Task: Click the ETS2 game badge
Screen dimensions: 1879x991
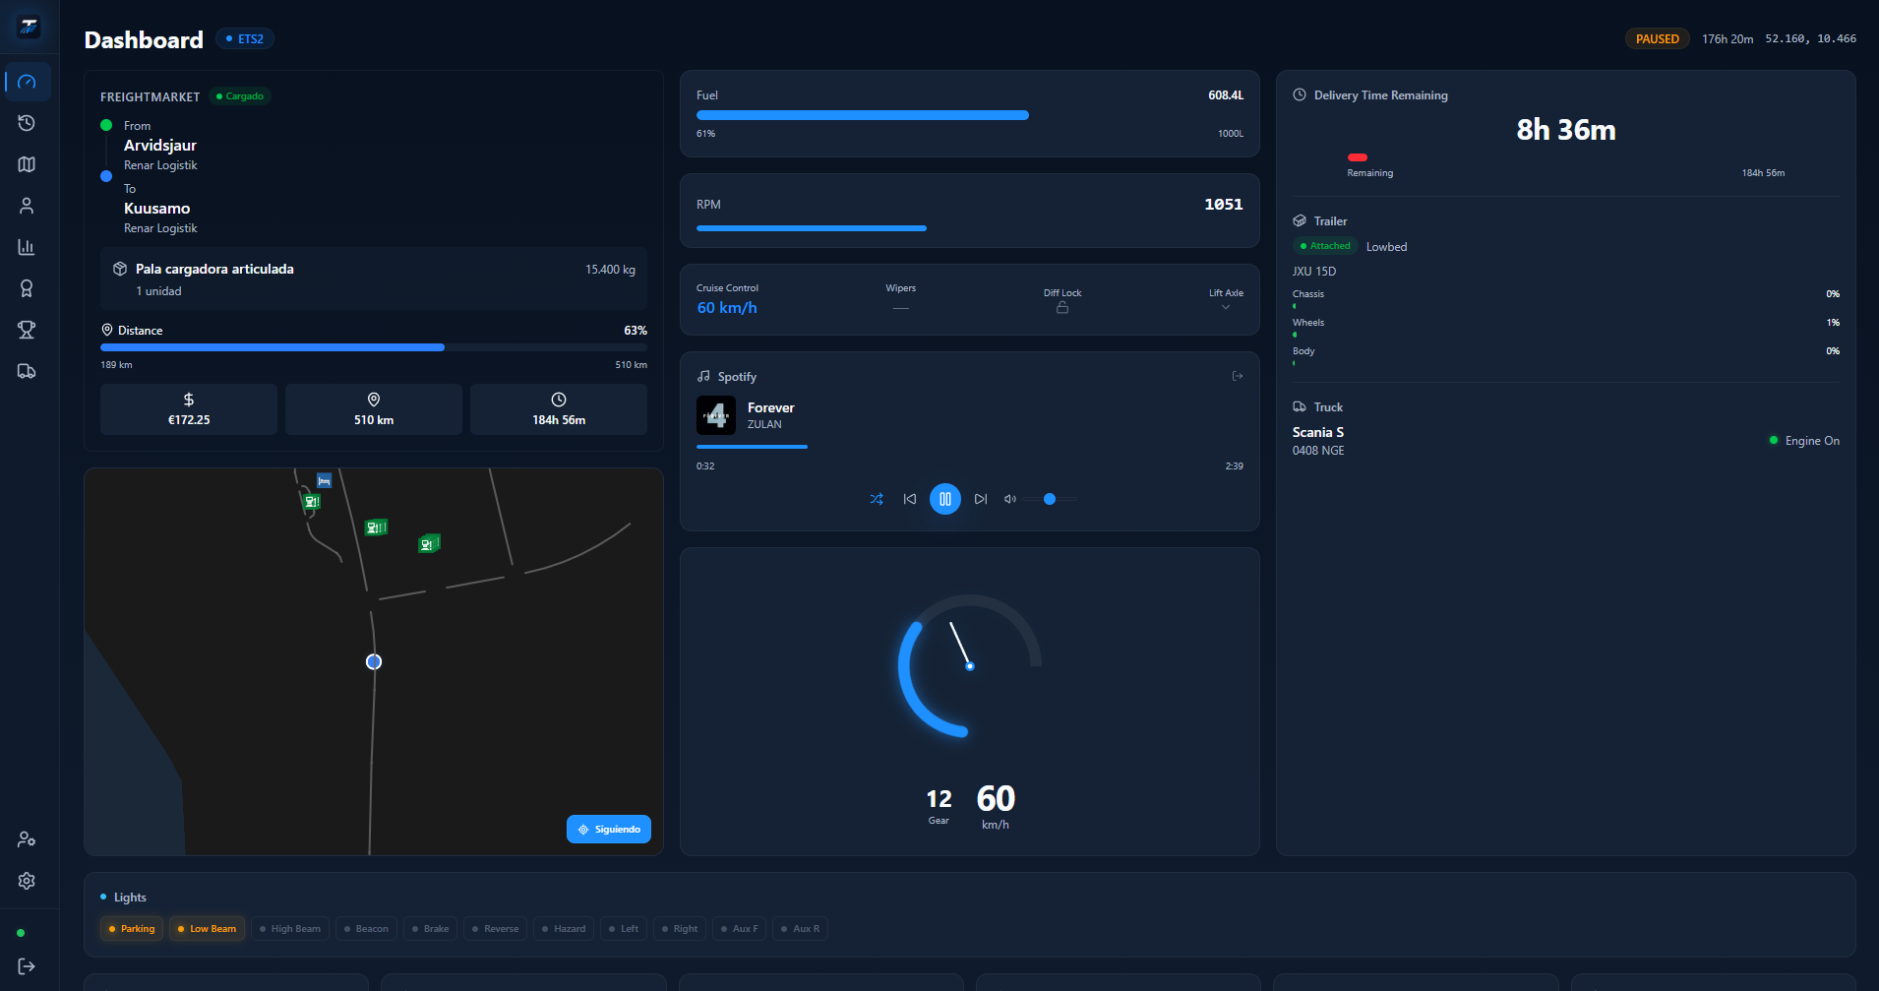Action: [244, 39]
